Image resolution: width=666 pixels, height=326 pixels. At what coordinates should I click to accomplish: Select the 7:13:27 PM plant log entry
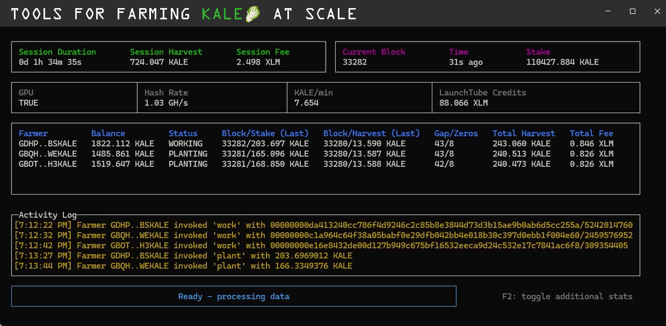183,256
